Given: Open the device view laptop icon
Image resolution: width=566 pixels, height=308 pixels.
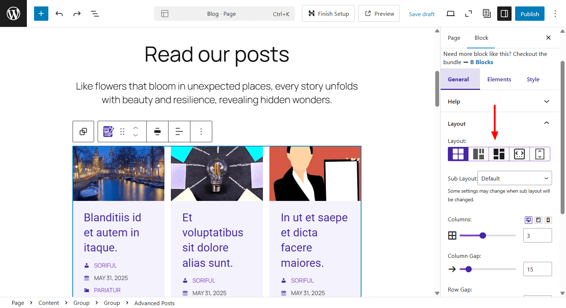Looking at the screenshot, I should [451, 14].
